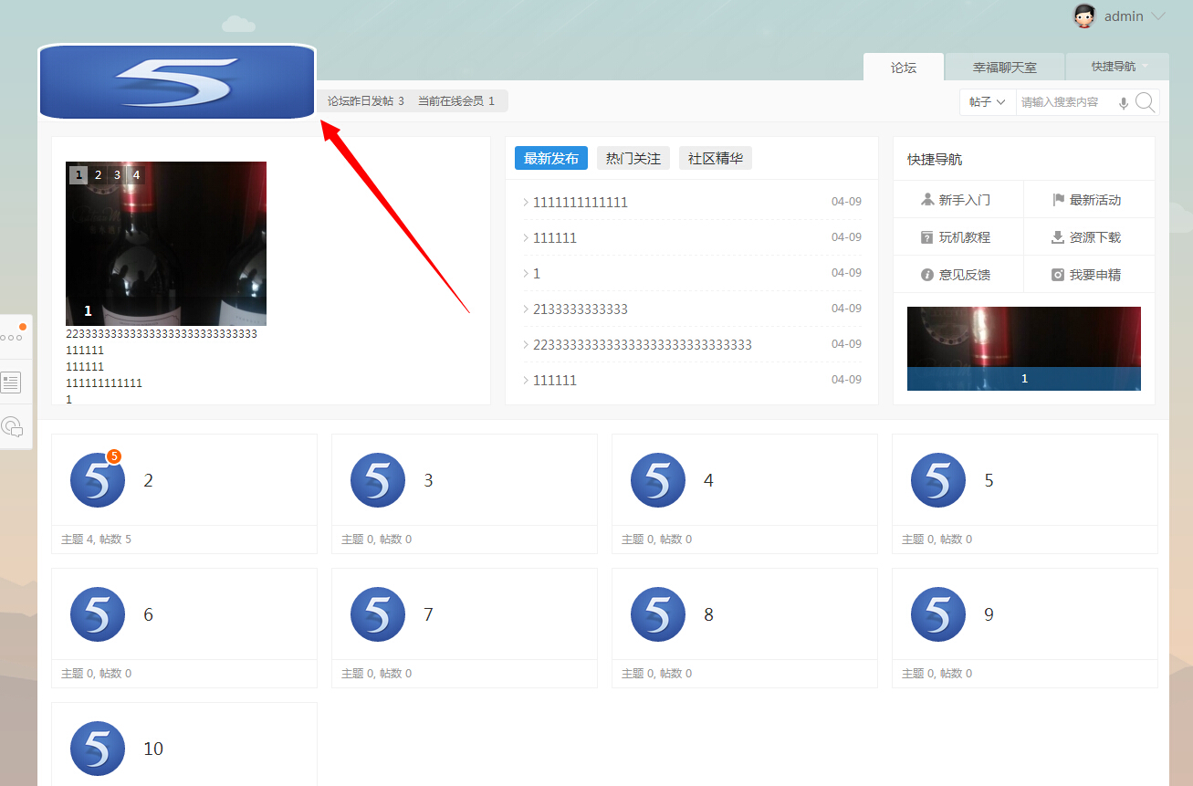Image resolution: width=1193 pixels, height=786 pixels.
Task: Click the three-dots icon in left floating bar
Action: tap(11, 338)
